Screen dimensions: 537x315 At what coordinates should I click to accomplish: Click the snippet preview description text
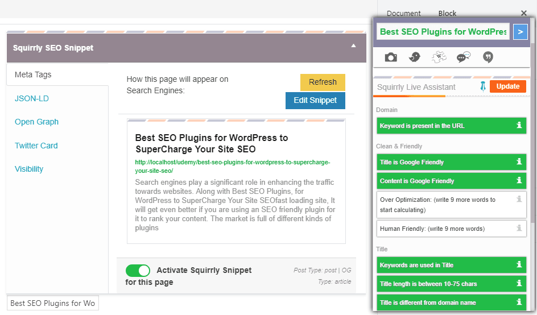tap(235, 205)
